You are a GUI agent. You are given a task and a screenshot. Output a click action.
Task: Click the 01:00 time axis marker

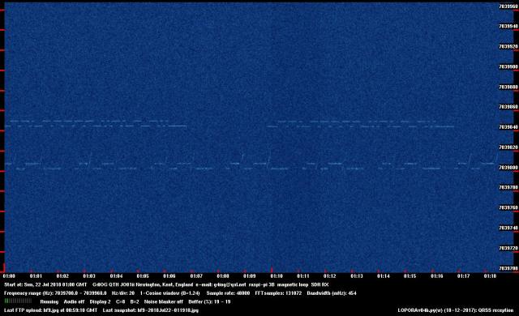(9, 276)
